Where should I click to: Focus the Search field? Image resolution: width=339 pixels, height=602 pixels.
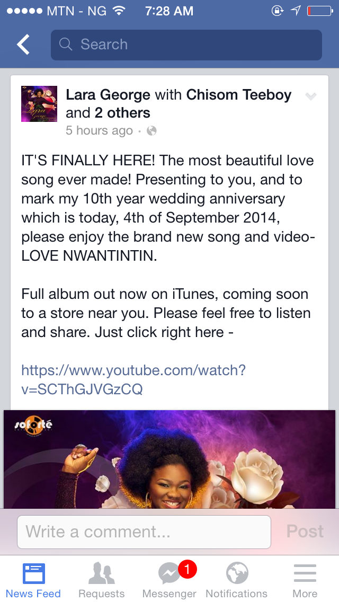click(x=186, y=45)
